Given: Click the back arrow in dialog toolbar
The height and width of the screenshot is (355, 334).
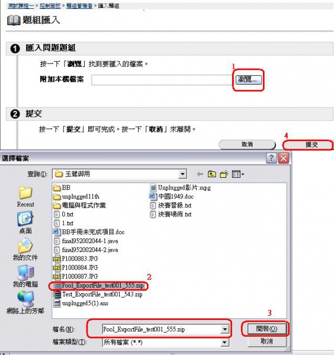Looking at the screenshot, I should [x=200, y=174].
